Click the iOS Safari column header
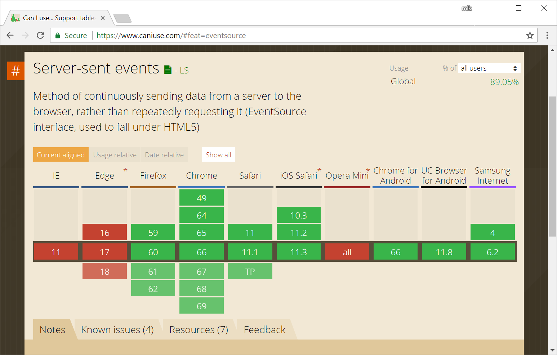Viewport: 557px width, 355px height. (299, 175)
